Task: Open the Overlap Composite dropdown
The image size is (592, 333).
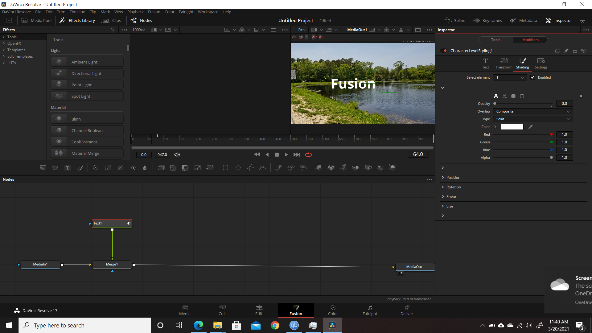Action: (x=533, y=111)
